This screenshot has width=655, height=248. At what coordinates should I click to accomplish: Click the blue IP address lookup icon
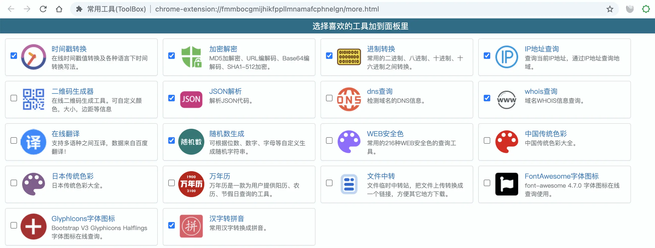coord(507,57)
